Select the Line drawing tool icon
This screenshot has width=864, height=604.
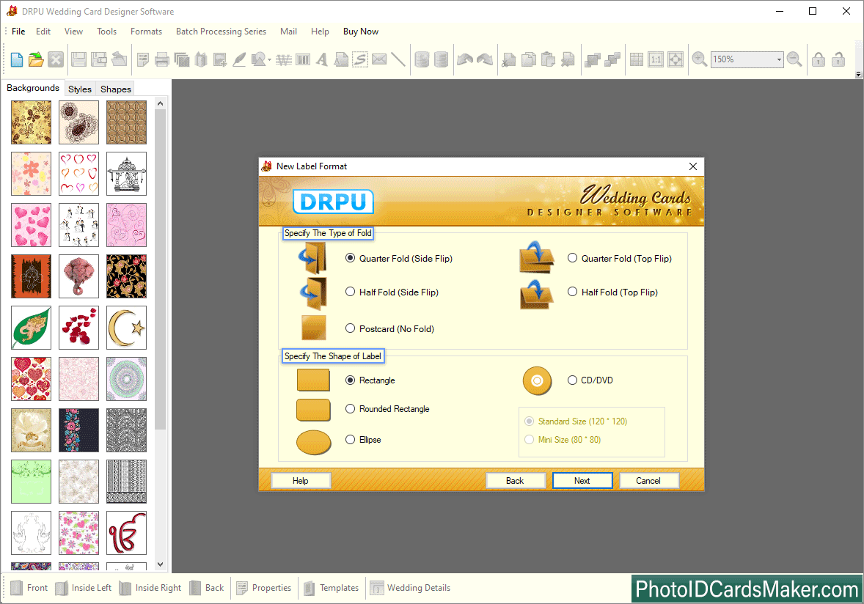(x=398, y=59)
